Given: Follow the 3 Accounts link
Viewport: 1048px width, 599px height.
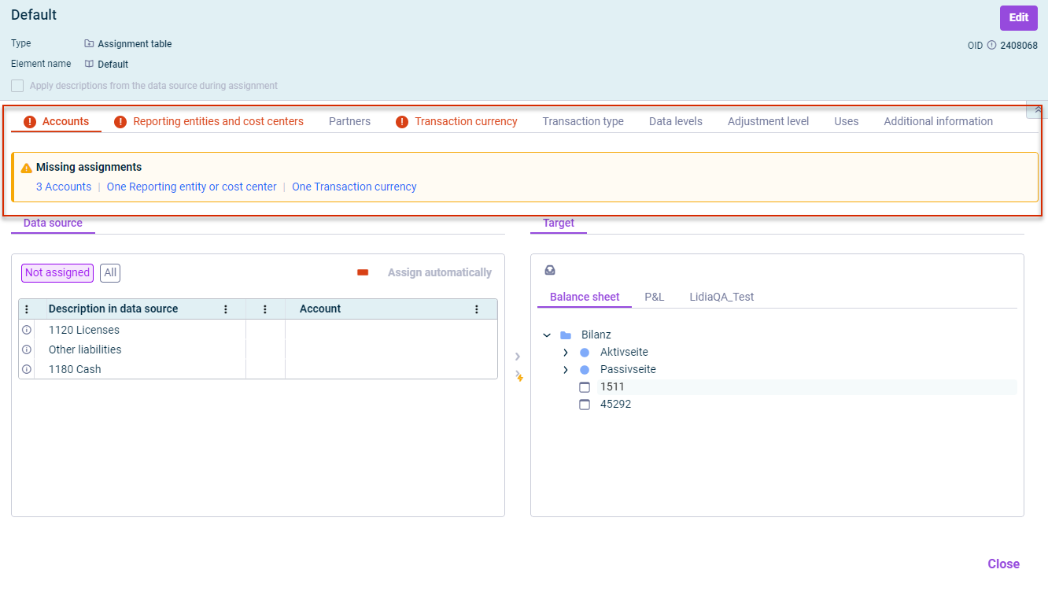Looking at the screenshot, I should click(64, 187).
